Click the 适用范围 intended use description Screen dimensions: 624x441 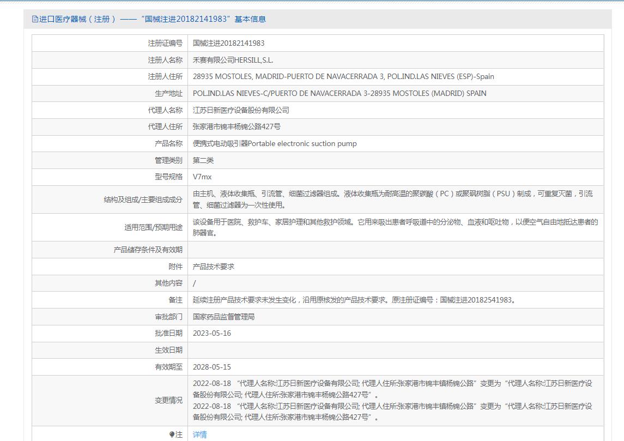pos(395,227)
